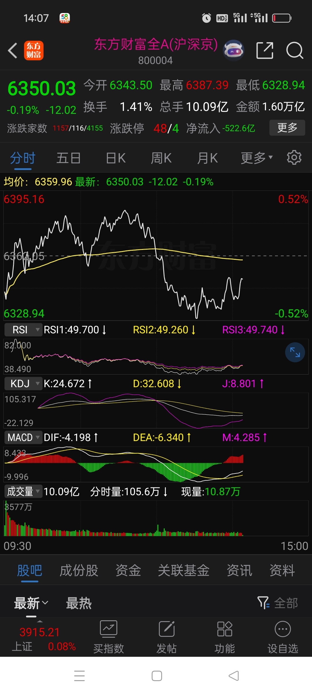Open the 成交量 indicator dropdown
Viewport: 312px width, 695px height.
[x=23, y=491]
